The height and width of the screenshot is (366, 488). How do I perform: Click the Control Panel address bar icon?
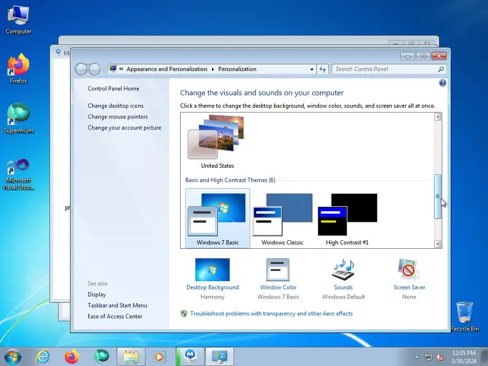(x=113, y=69)
